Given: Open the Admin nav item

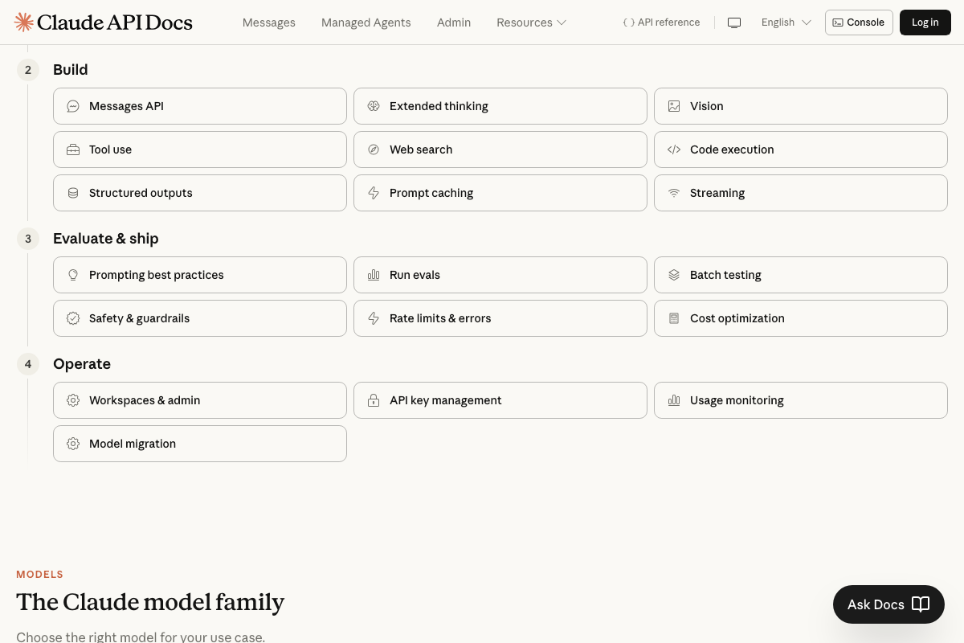Looking at the screenshot, I should (x=454, y=23).
